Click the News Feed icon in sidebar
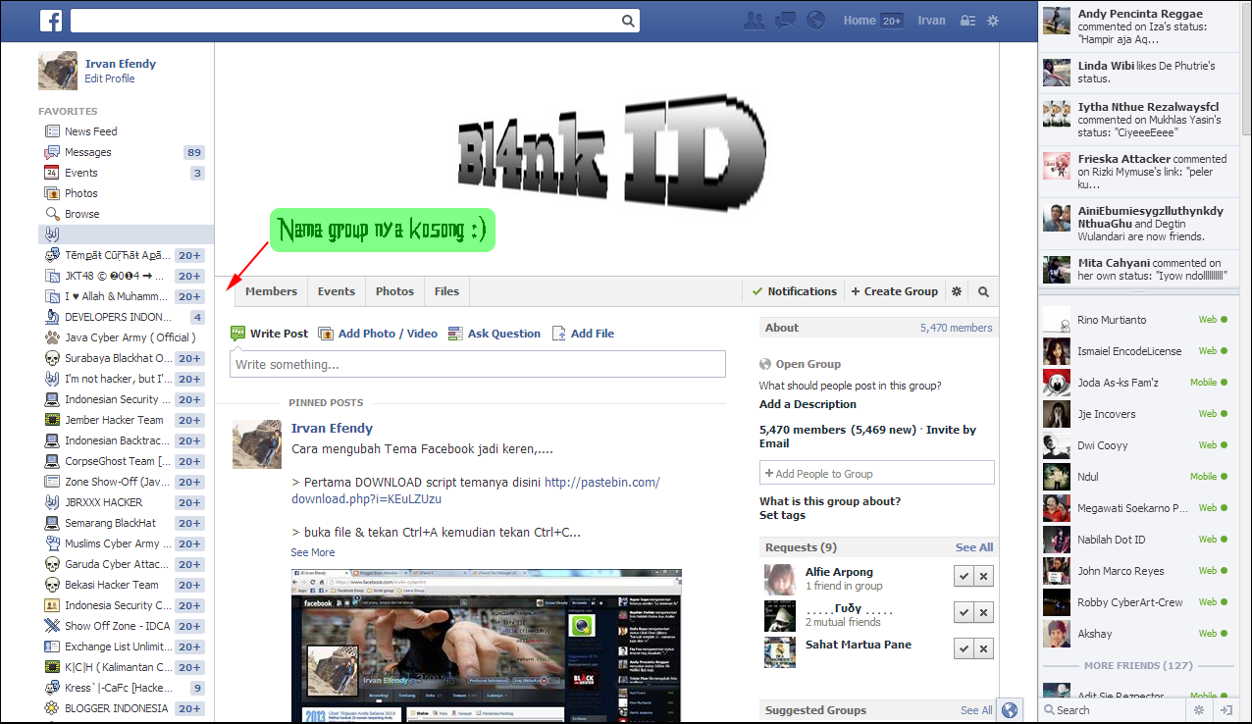The height and width of the screenshot is (724, 1252). click(x=52, y=131)
